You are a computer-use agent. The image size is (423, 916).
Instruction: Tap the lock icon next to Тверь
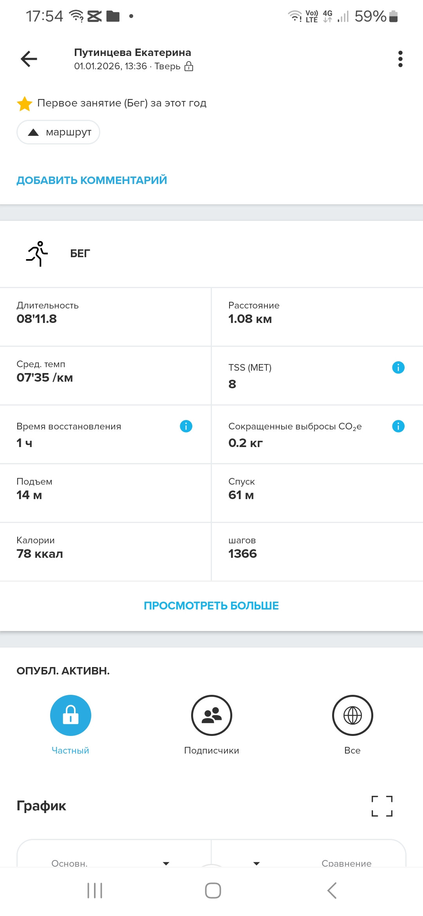(189, 66)
